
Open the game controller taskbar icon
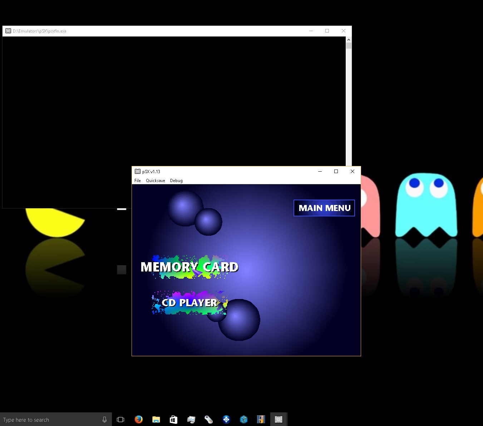click(209, 420)
